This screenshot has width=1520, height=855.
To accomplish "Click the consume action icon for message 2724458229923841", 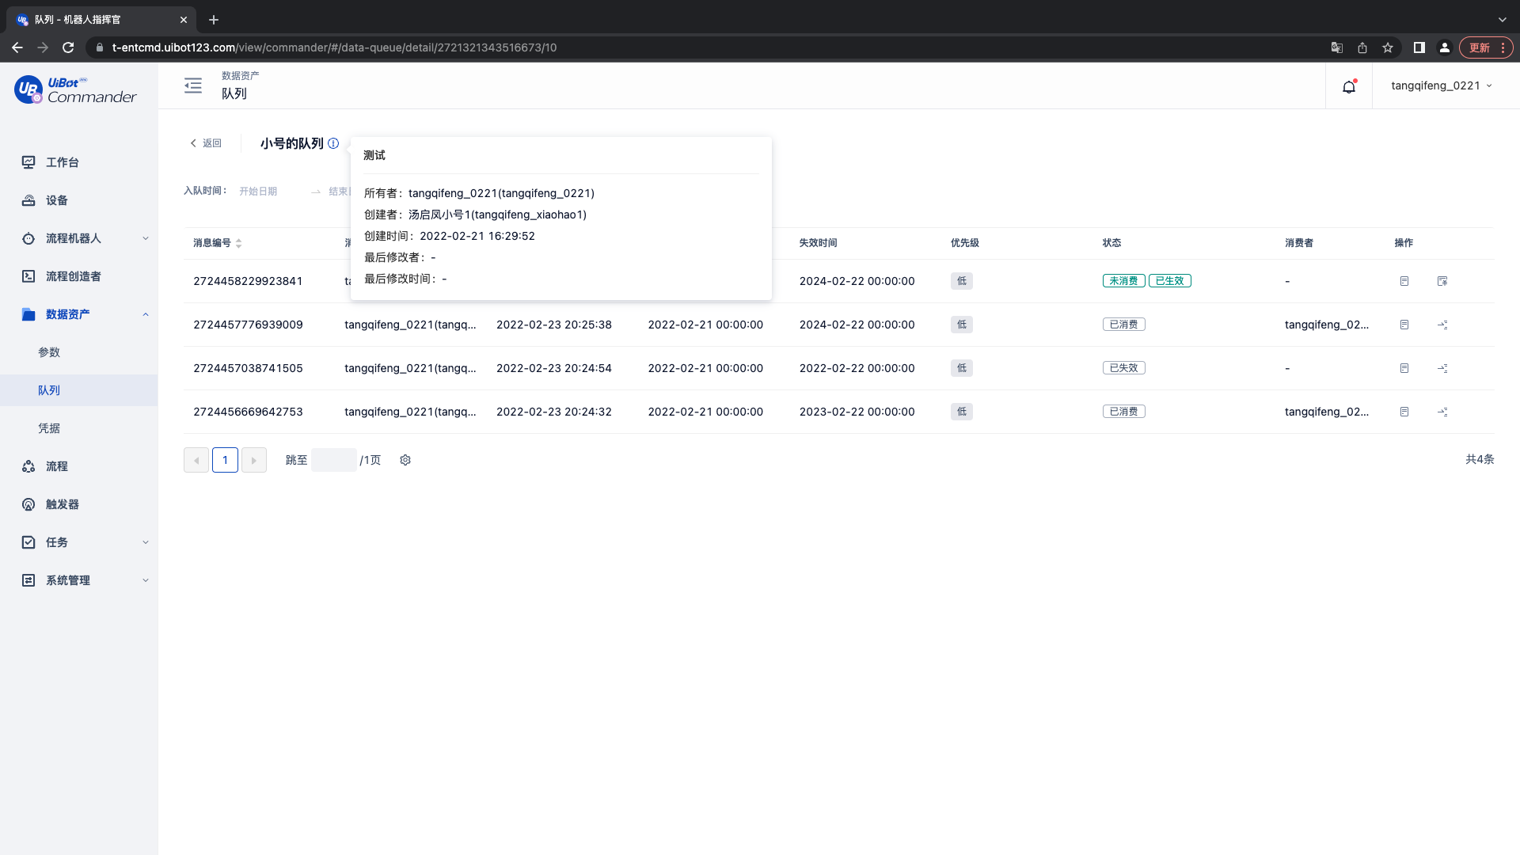I will tap(1442, 281).
